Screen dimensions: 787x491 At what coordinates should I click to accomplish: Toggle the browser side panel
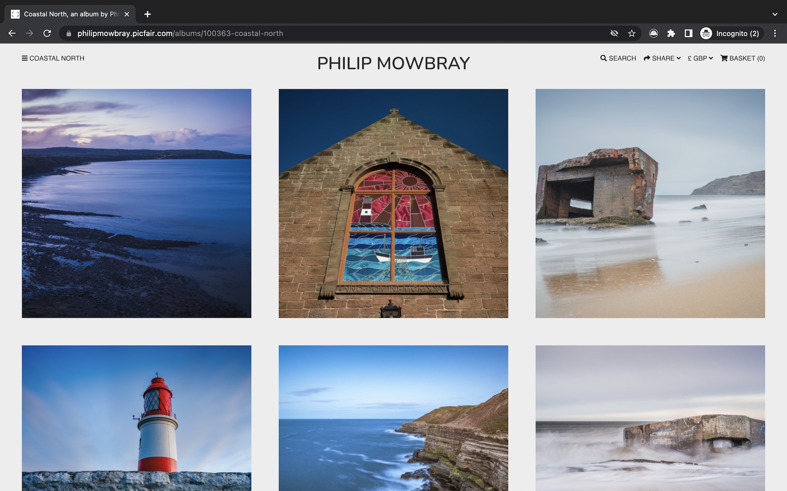tap(688, 33)
